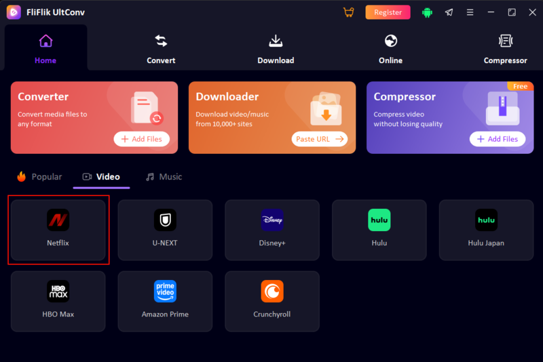Open the Netflix tile
Screen dimensions: 543x362
pos(58,230)
